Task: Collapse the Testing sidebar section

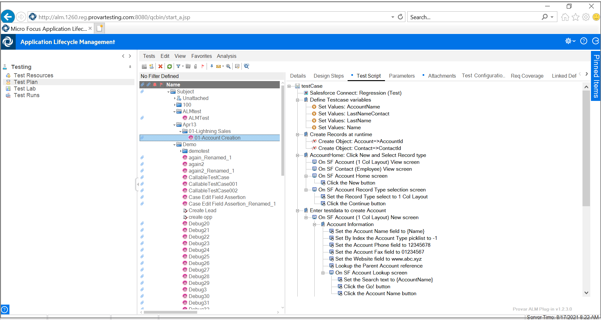Action: pos(130,67)
